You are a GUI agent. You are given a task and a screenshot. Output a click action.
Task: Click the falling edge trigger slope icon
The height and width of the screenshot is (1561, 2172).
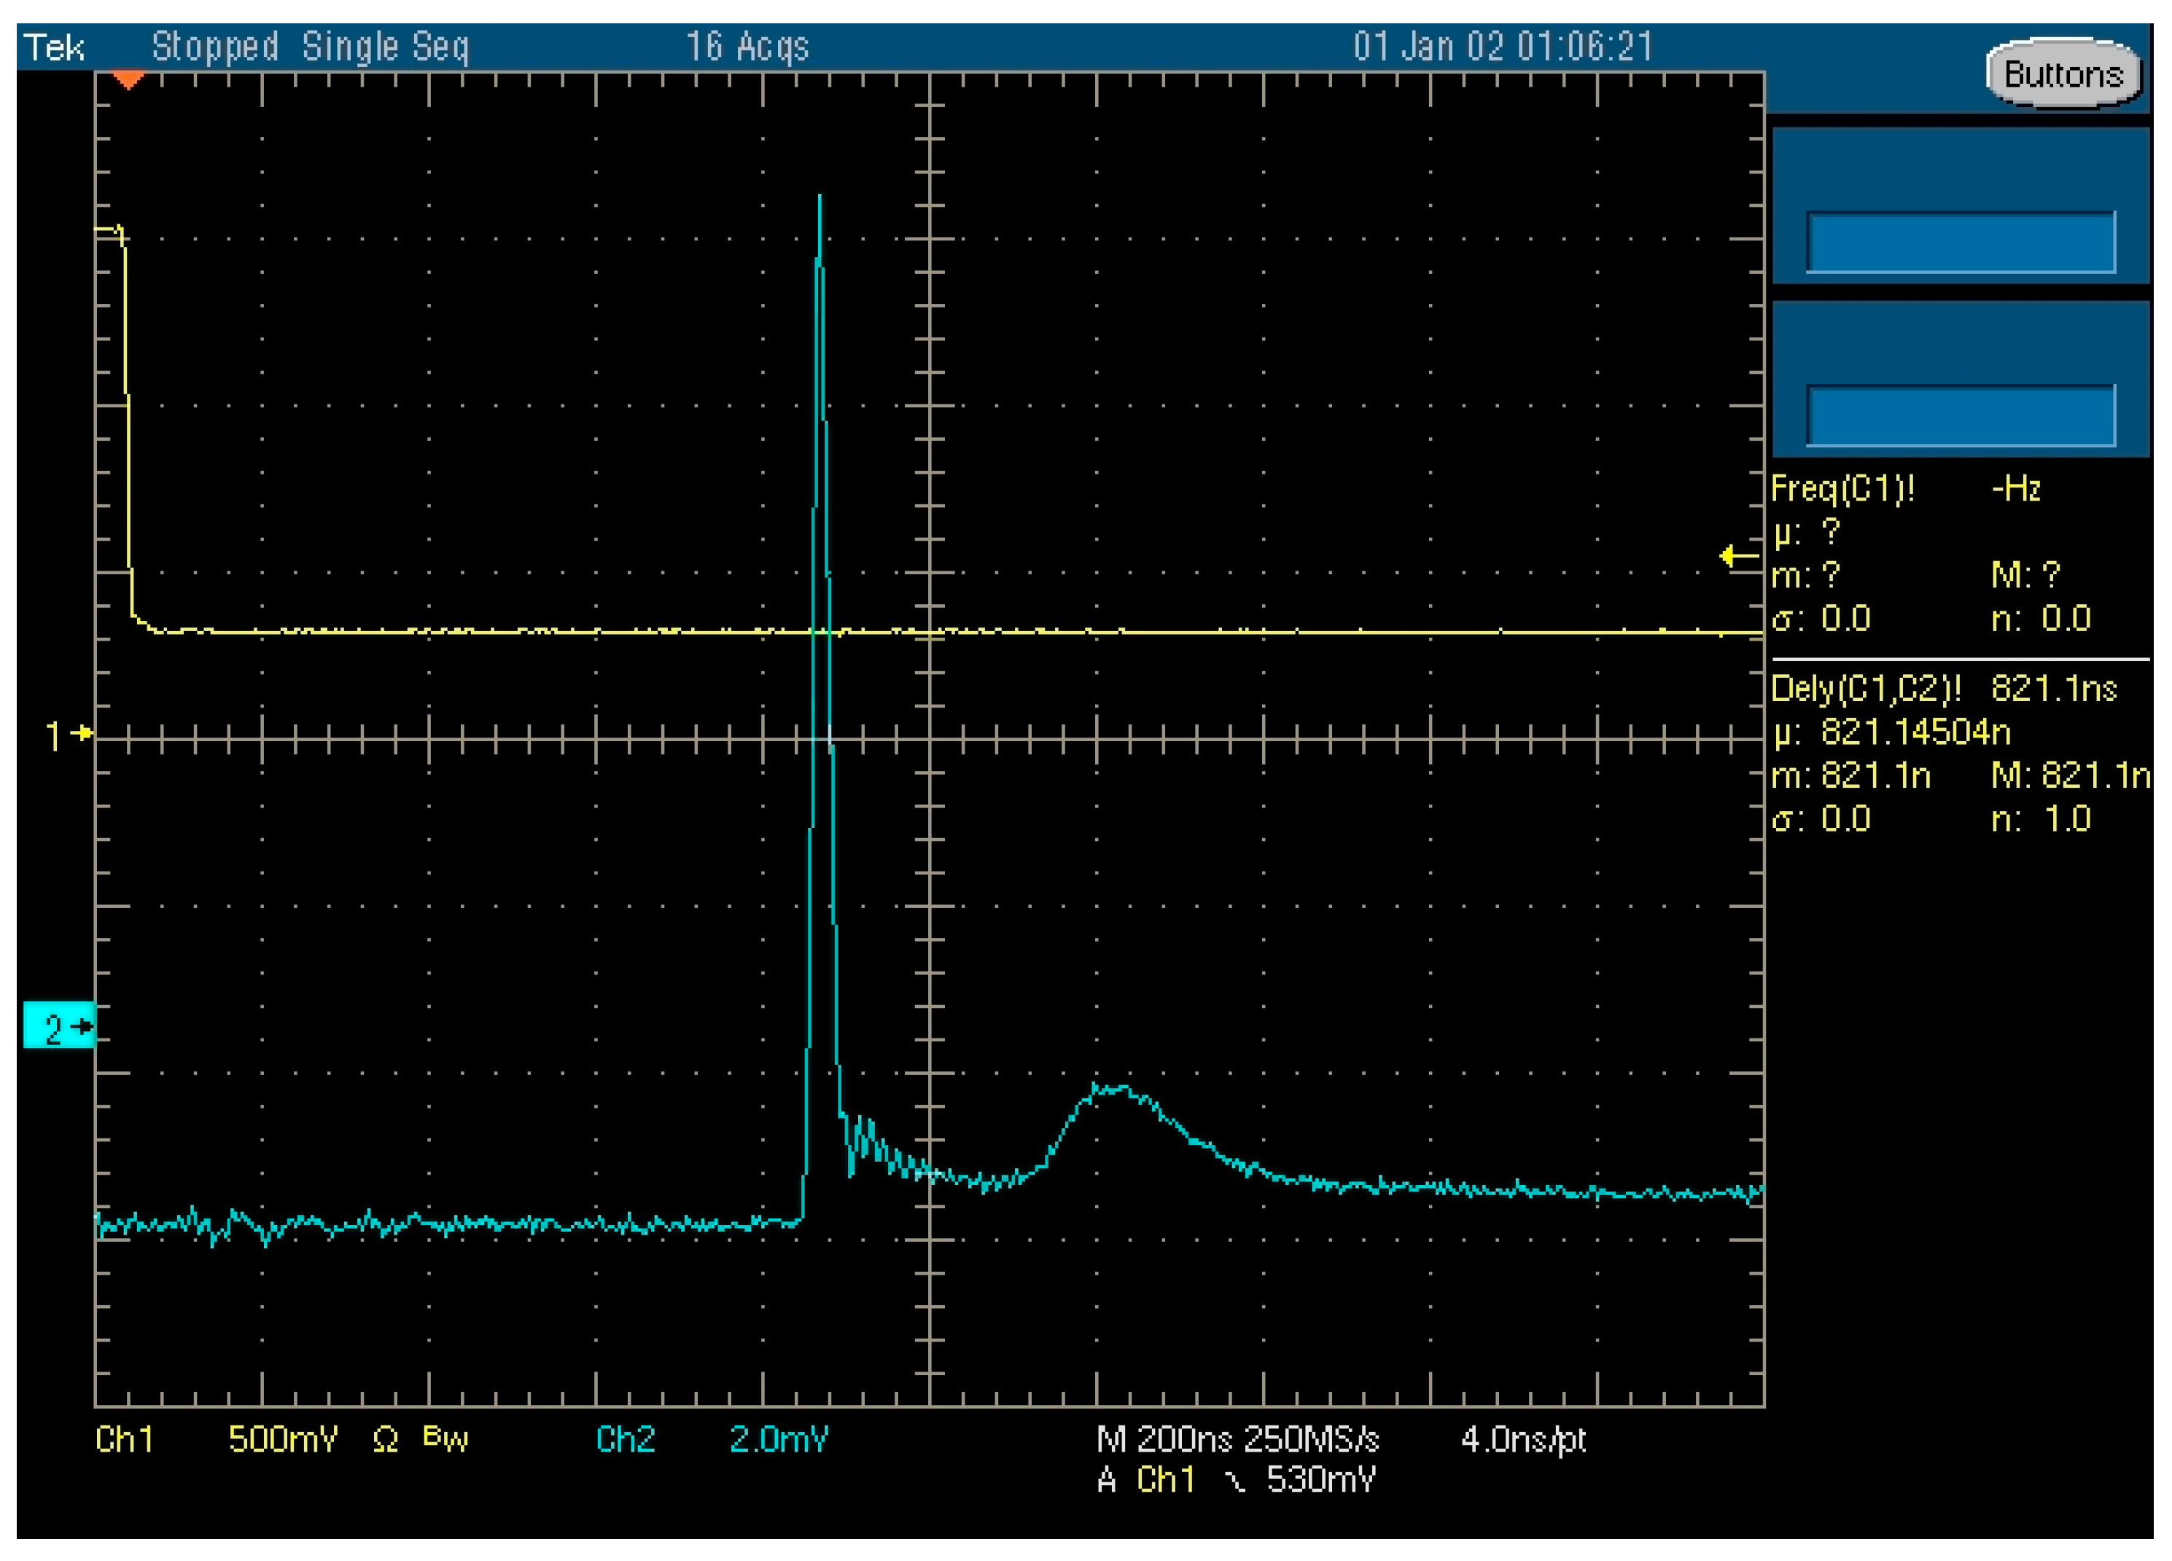(x=1235, y=1482)
